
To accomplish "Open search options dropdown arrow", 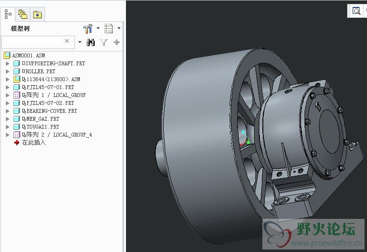I will click(79, 42).
